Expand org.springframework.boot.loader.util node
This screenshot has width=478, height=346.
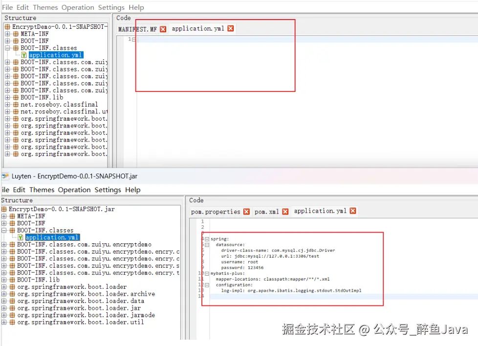coord(4,322)
